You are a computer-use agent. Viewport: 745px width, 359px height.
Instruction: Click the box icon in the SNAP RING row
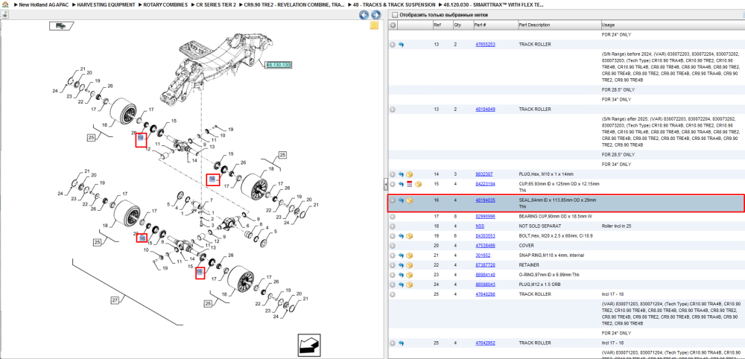click(x=409, y=255)
